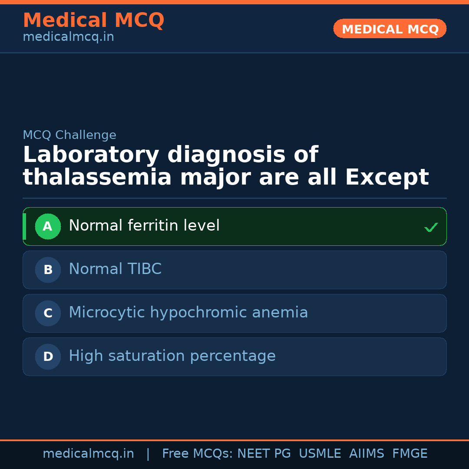The image size is (469, 469).
Task: Select option Normal TIBC
Action: click(x=115, y=269)
